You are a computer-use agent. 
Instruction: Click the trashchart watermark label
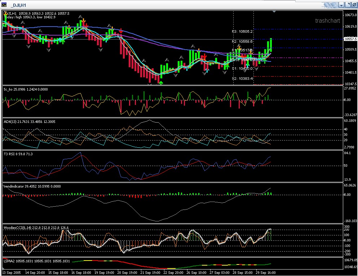pyautogui.click(x=327, y=21)
